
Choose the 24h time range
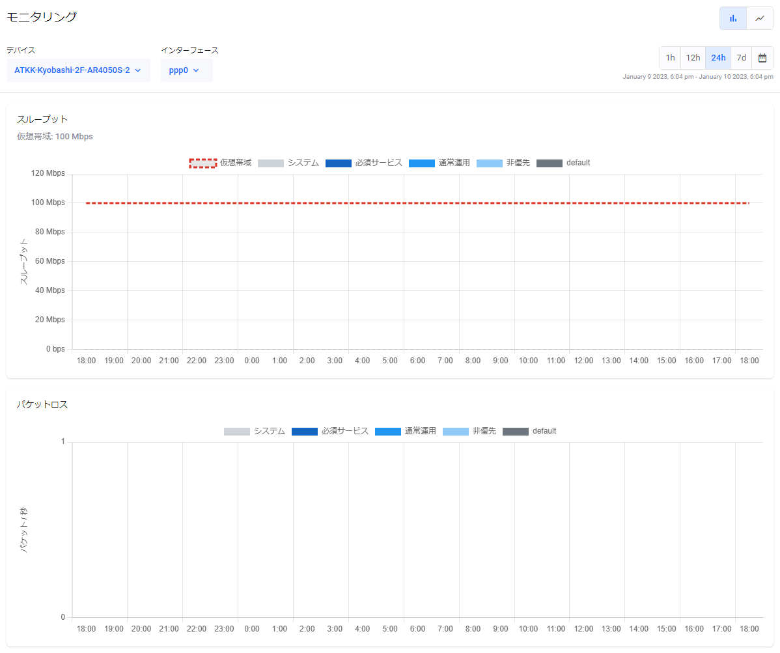[718, 58]
